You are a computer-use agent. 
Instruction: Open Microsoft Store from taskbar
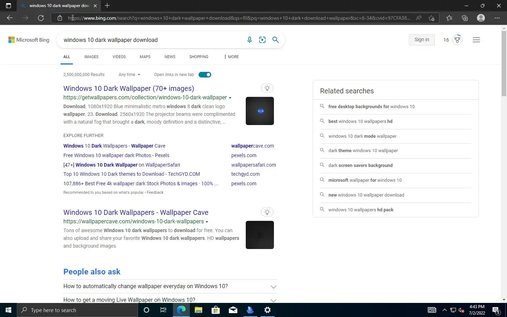tap(215, 310)
